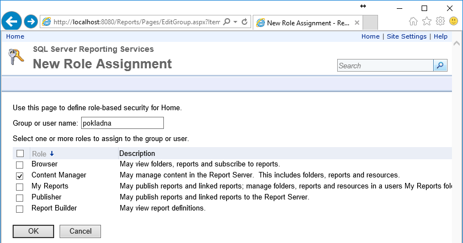
Task: Click the browser Back arrow button
Action: point(12,21)
